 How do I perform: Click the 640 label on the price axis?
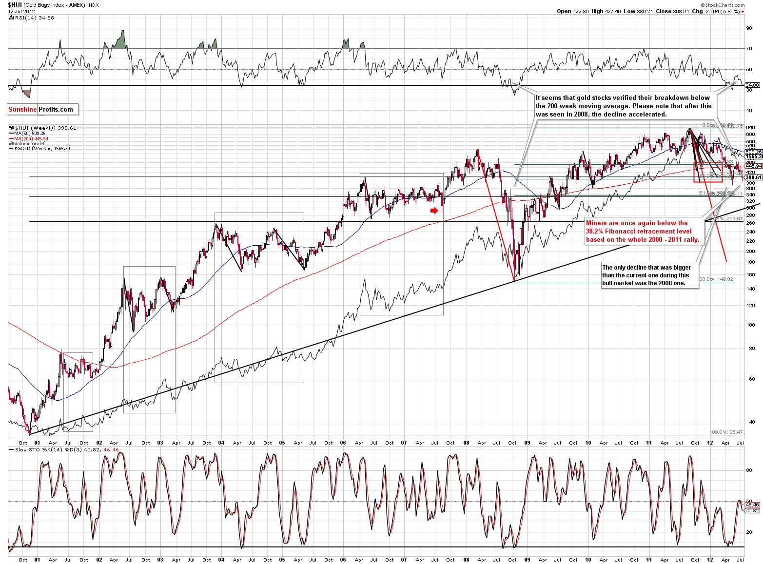[750, 128]
